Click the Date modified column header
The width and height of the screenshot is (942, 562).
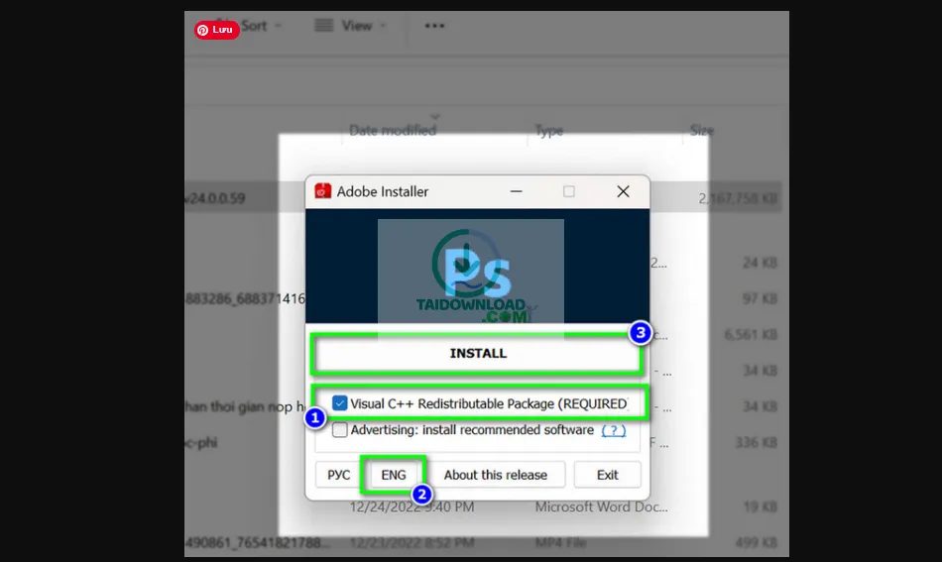tap(393, 130)
